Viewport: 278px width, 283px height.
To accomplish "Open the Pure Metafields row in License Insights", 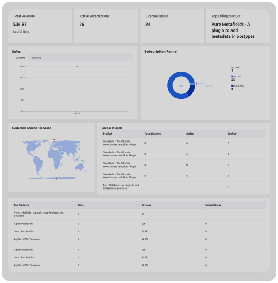I will (184, 187).
